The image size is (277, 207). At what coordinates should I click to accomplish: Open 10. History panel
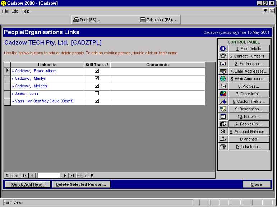tap(249, 116)
